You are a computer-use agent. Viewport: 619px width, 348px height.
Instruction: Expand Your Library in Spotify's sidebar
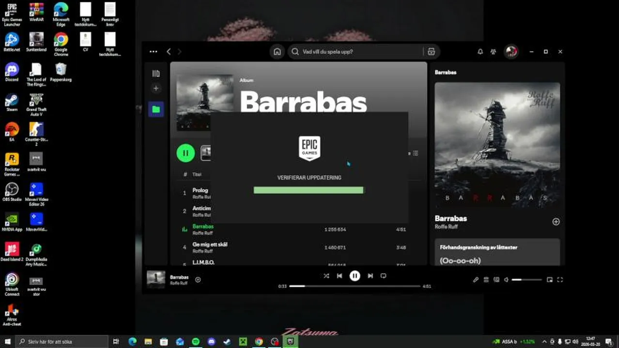point(155,73)
